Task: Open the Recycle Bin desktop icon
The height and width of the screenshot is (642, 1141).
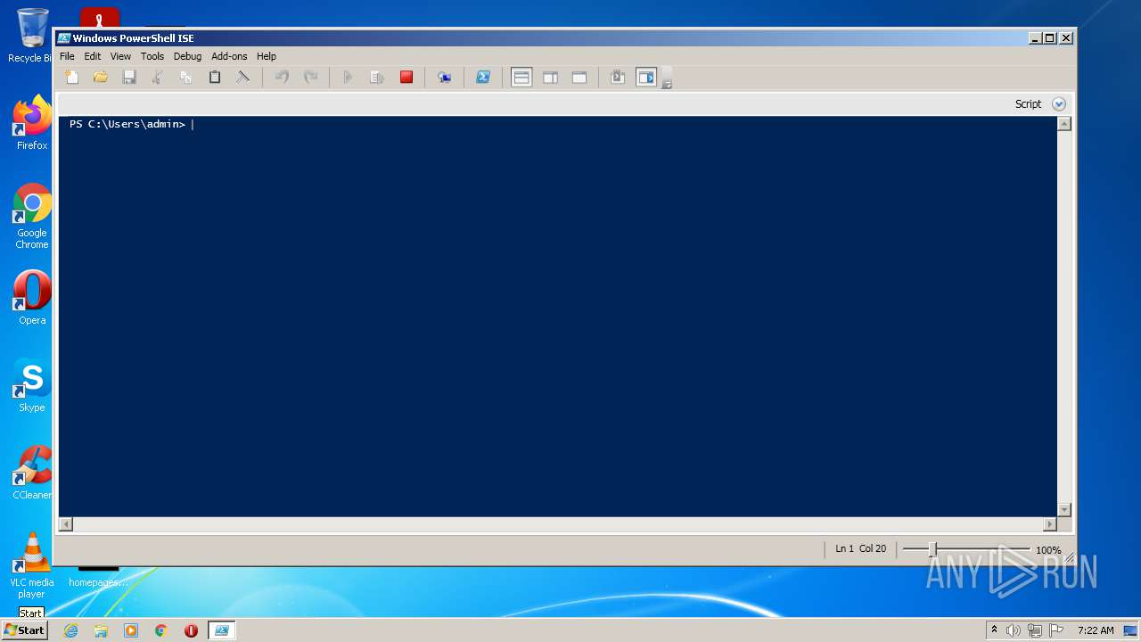Action: (31, 36)
